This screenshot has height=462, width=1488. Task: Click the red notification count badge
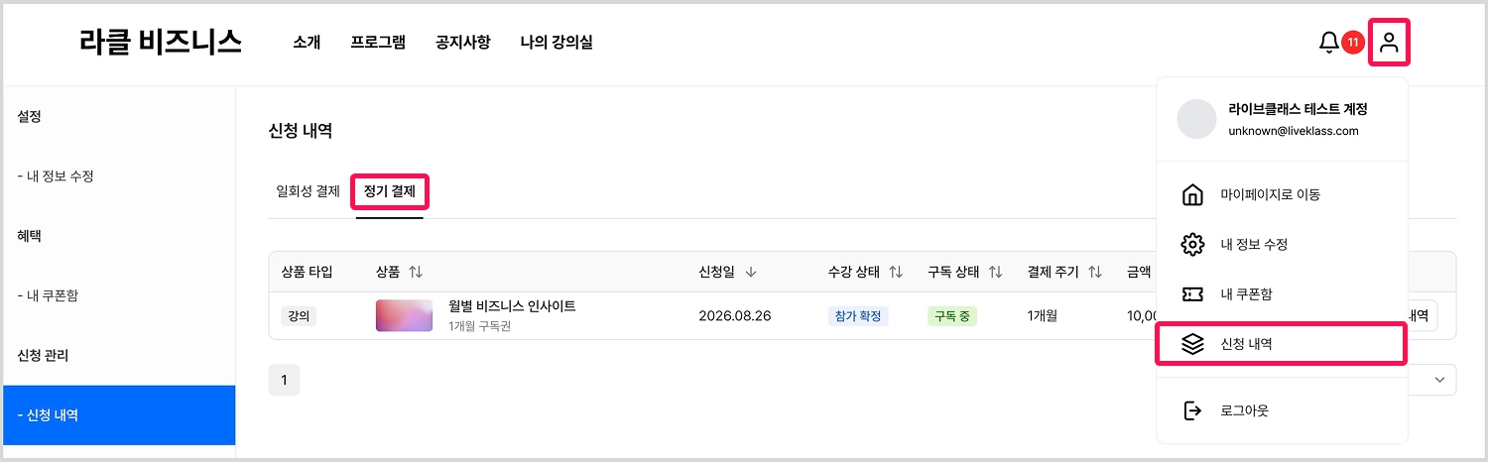(x=1352, y=43)
